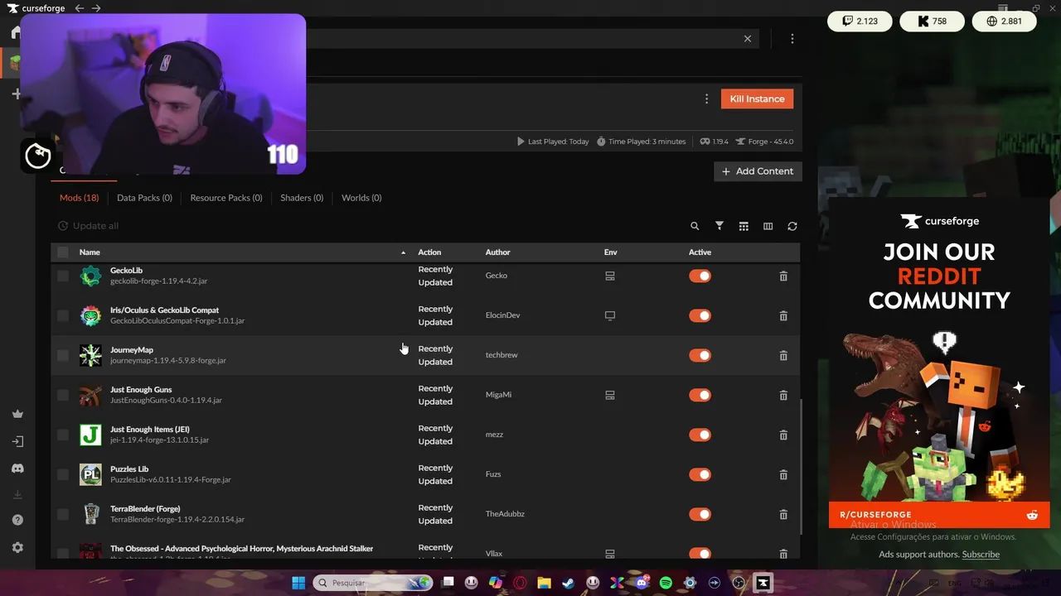
Task: Delete Just Enough Guns with trash icon
Action: [x=783, y=395]
